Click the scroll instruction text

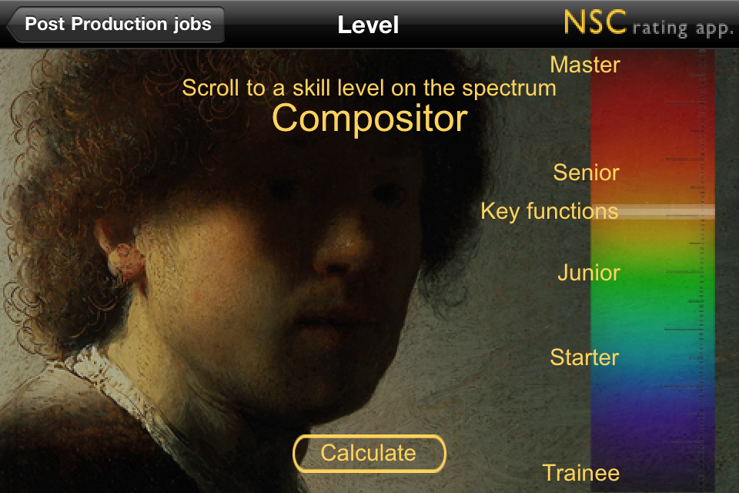[369, 89]
